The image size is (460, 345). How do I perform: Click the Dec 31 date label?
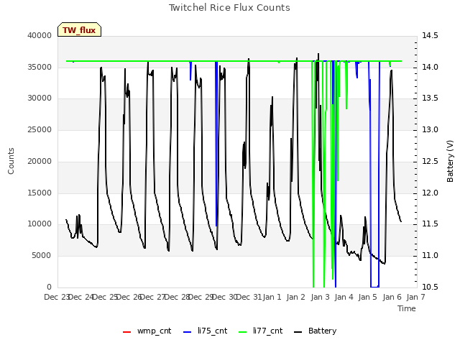point(249,297)
